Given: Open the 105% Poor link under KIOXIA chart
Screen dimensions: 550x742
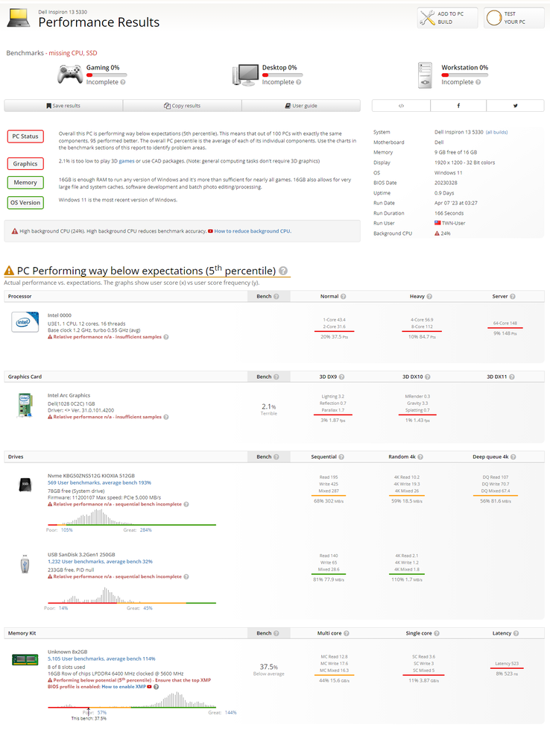Looking at the screenshot, I should pyautogui.click(x=66, y=530).
